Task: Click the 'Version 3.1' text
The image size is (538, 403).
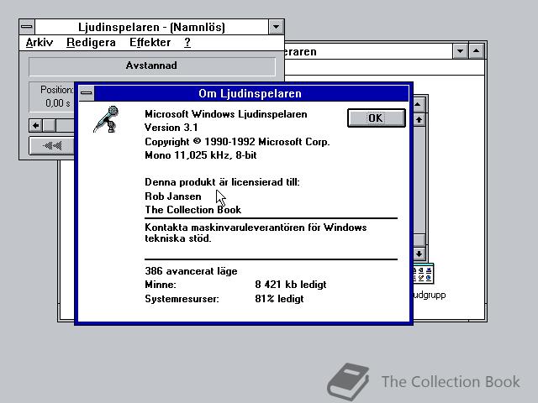Action: [x=171, y=128]
